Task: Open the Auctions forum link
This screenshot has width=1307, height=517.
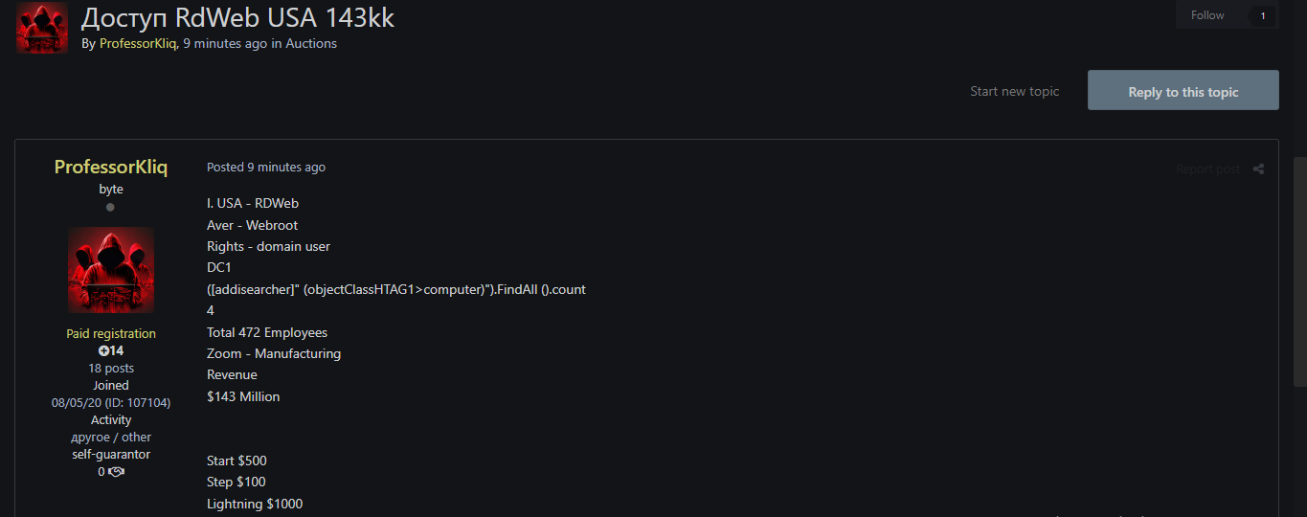Action: [311, 43]
